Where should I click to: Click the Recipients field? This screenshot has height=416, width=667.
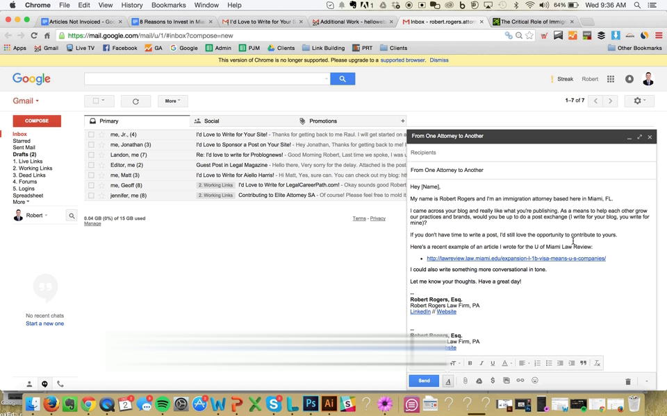coord(532,153)
